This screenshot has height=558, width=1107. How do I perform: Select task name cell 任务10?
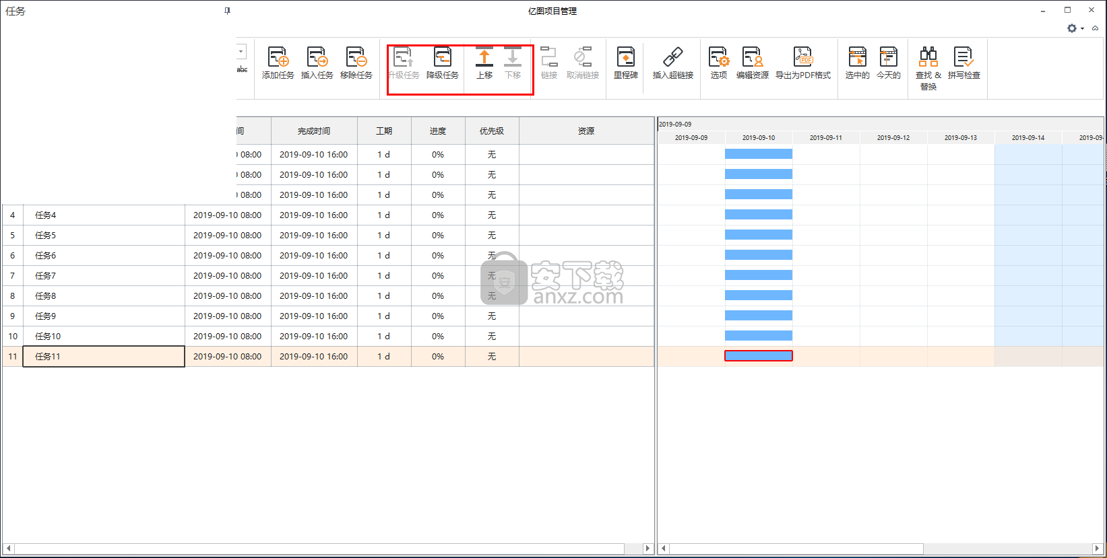[104, 336]
